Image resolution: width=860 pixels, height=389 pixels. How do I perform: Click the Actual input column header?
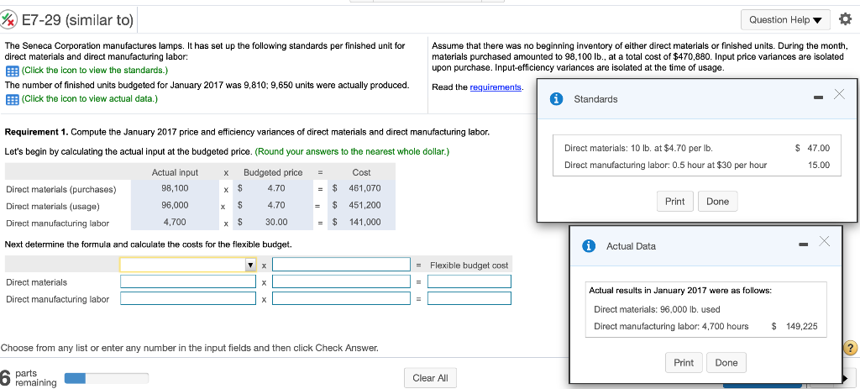coord(175,172)
